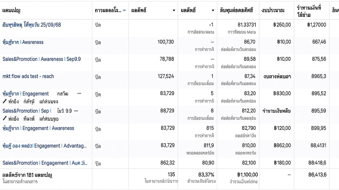Open the Engagement | Awareness campaign link
Screen dimensions: 339x190
(38, 128)
